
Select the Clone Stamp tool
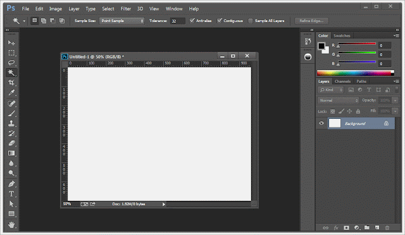coord(11,123)
